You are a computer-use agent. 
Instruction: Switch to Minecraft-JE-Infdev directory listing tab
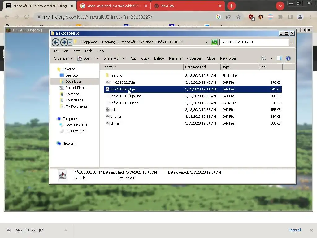click(x=40, y=6)
